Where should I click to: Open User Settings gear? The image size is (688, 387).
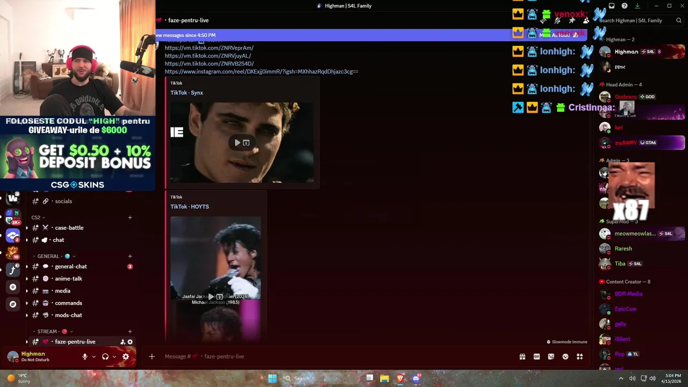pyautogui.click(x=126, y=356)
